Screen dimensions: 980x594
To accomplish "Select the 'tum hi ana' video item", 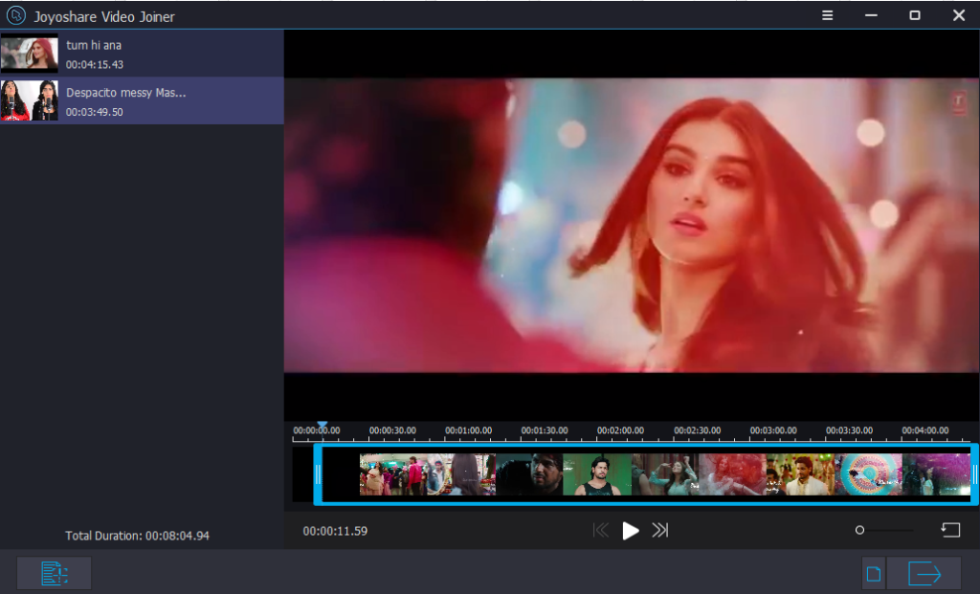I will (142, 54).
